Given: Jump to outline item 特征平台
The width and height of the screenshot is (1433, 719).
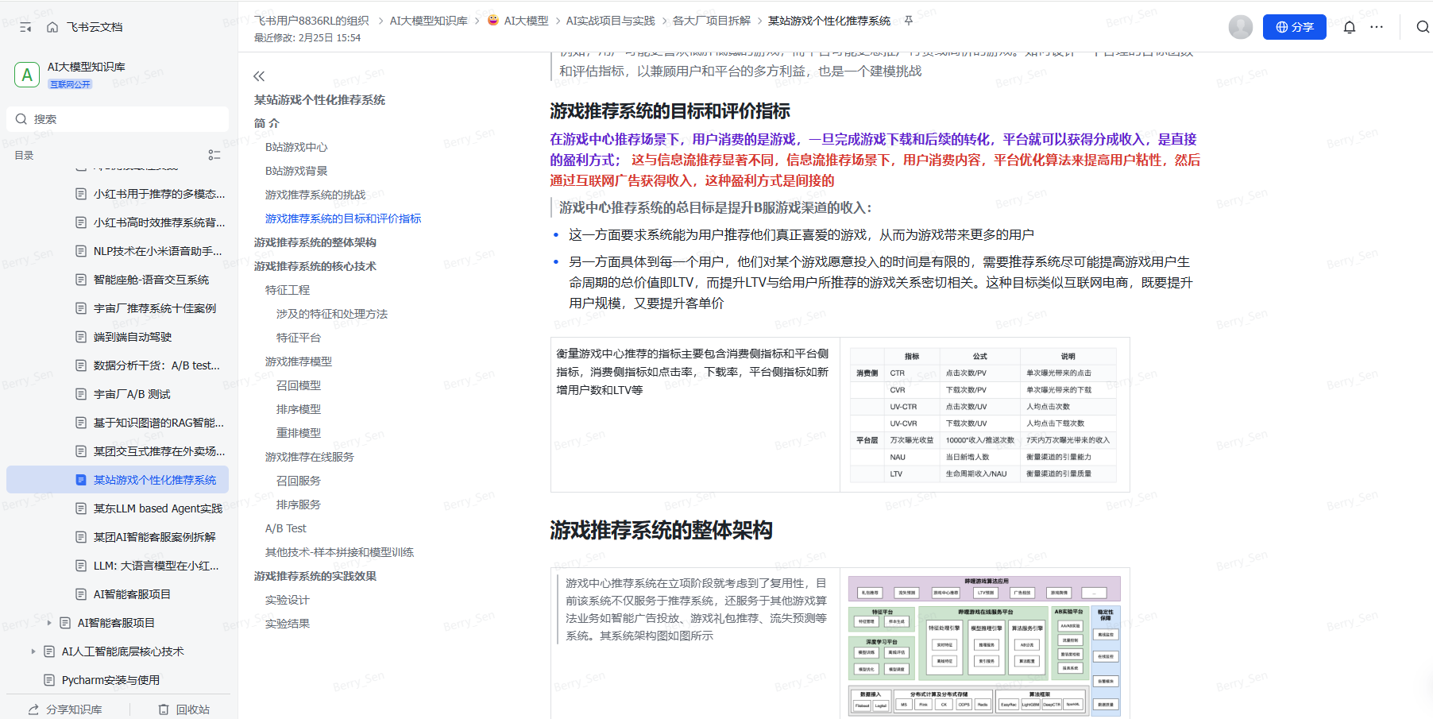Looking at the screenshot, I should (x=299, y=338).
